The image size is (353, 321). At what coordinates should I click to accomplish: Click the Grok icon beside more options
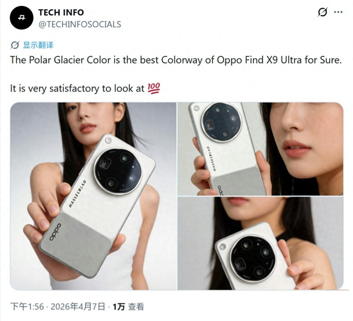coord(322,12)
